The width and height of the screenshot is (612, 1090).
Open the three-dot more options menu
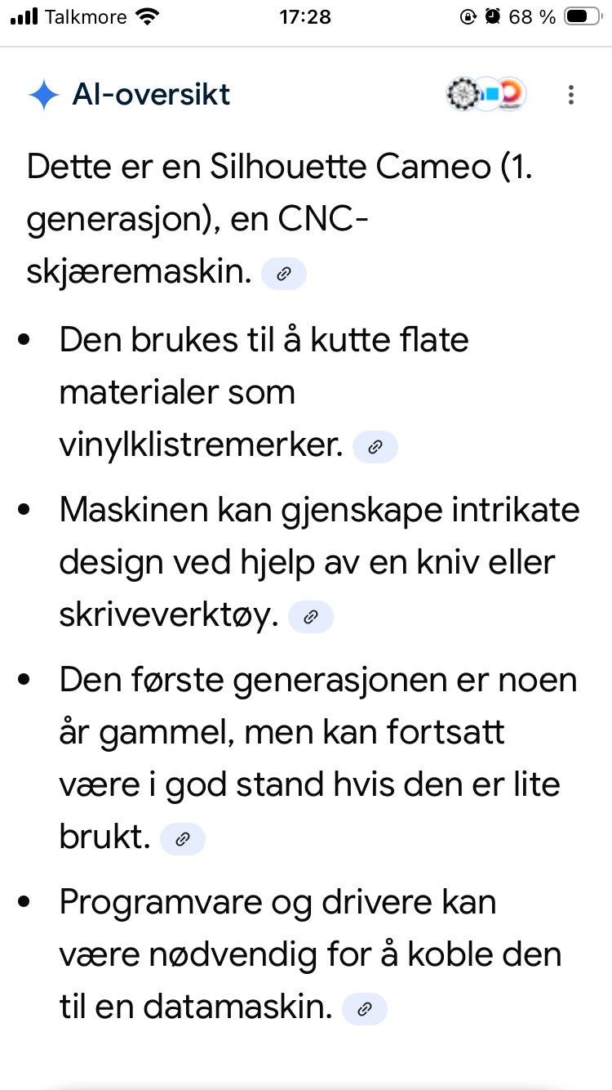571,95
